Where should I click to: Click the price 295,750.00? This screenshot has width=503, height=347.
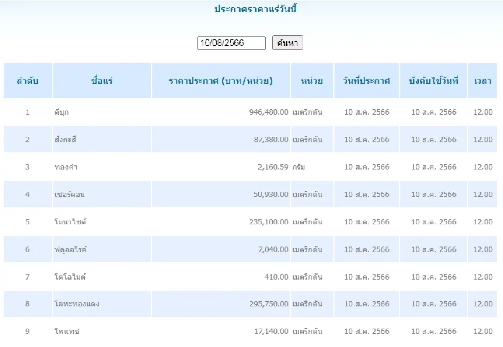tap(269, 304)
